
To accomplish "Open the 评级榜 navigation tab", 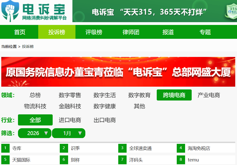I will [x=94, y=32].
